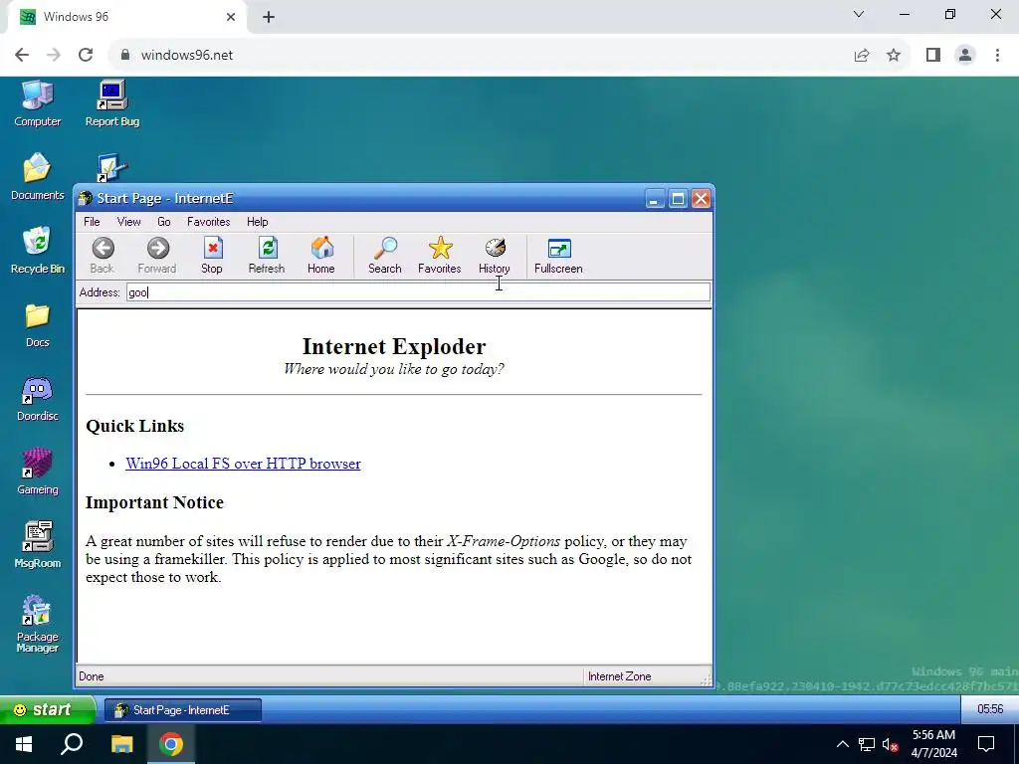Click the InternetE Address input field
1019x764 pixels.
tap(418, 292)
